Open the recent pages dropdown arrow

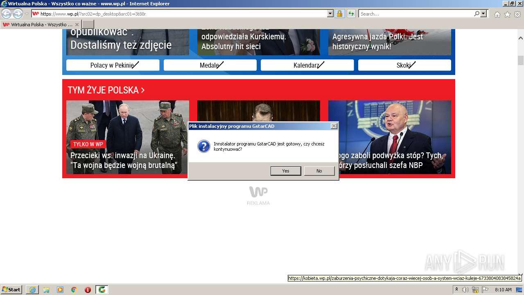pyautogui.click(x=27, y=14)
